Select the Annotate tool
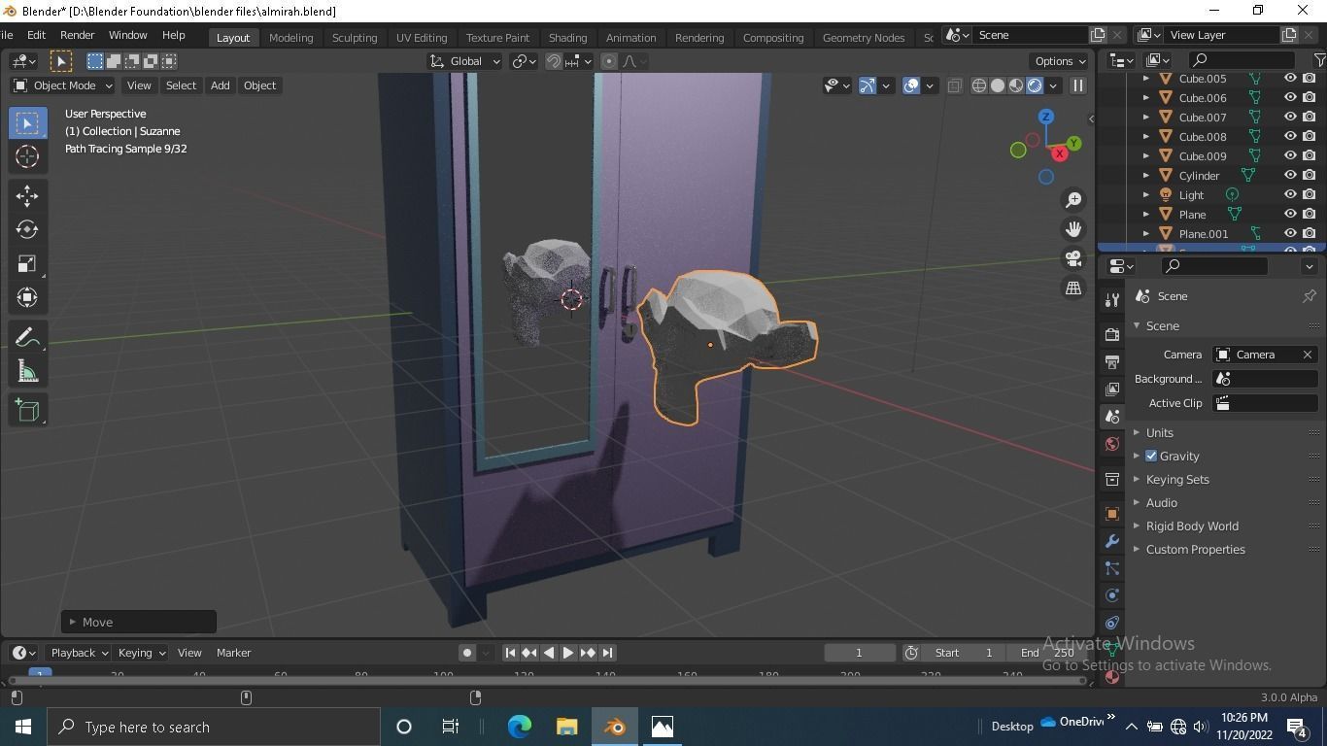1327x746 pixels. click(x=27, y=337)
